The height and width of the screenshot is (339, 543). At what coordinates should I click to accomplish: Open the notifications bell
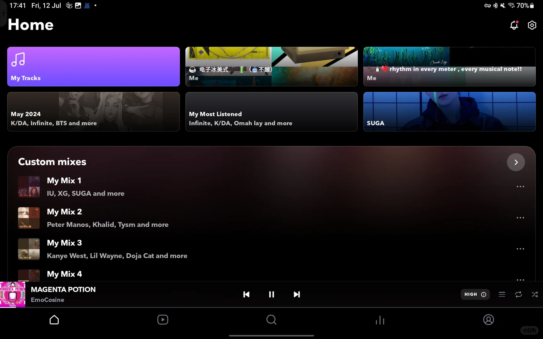pyautogui.click(x=514, y=25)
